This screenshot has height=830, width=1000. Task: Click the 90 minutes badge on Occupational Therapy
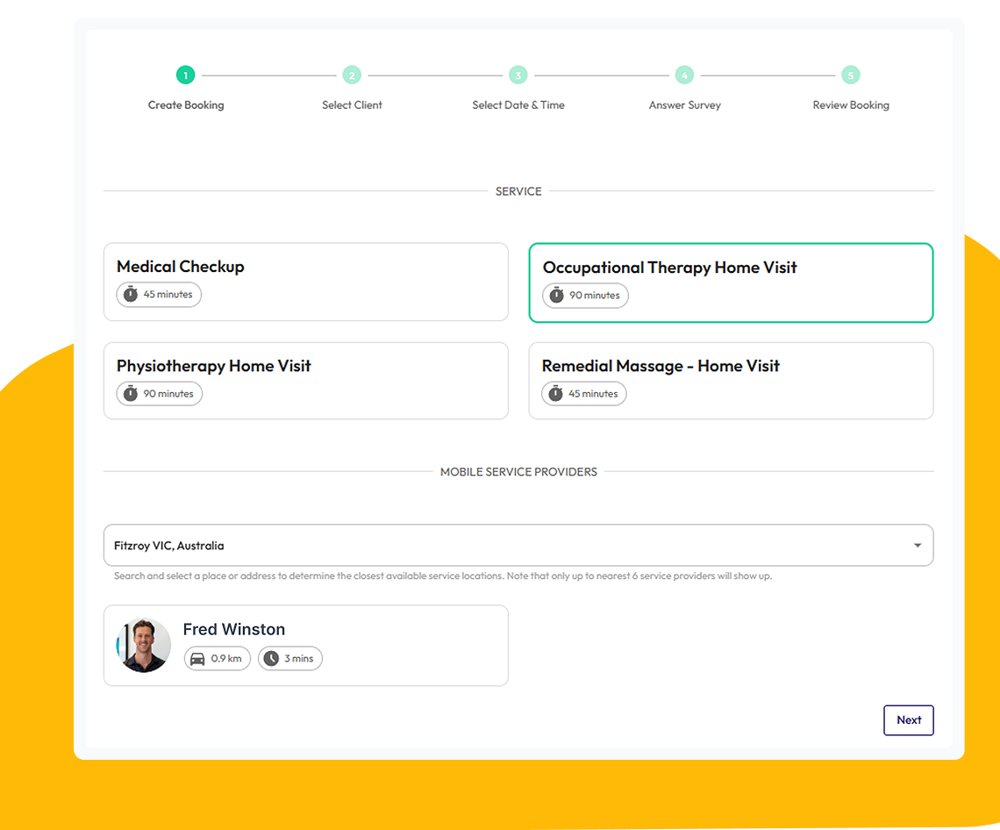585,296
